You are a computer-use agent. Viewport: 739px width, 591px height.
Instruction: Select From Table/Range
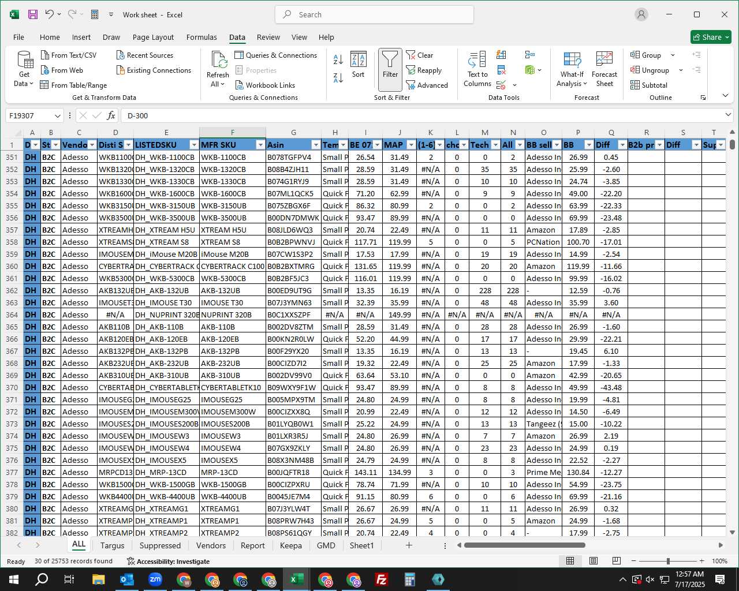tap(73, 85)
